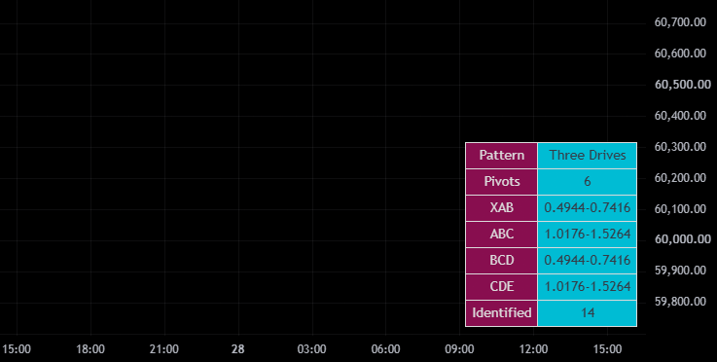Select the Three Drives pattern cell
Viewport: 717px width, 362px height.
[588, 156]
